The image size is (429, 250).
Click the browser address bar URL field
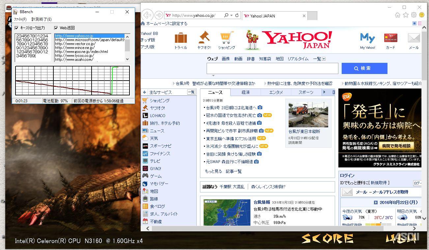pos(194,15)
